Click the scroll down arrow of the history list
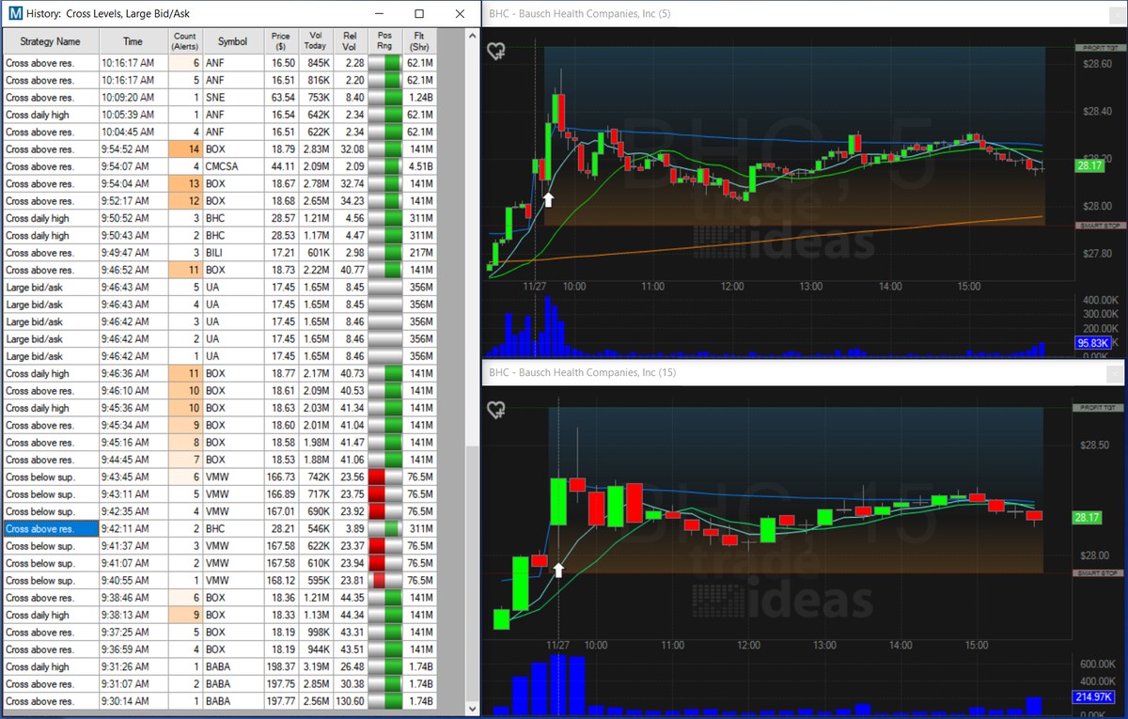Screen dimensions: 1128x719 [472, 707]
